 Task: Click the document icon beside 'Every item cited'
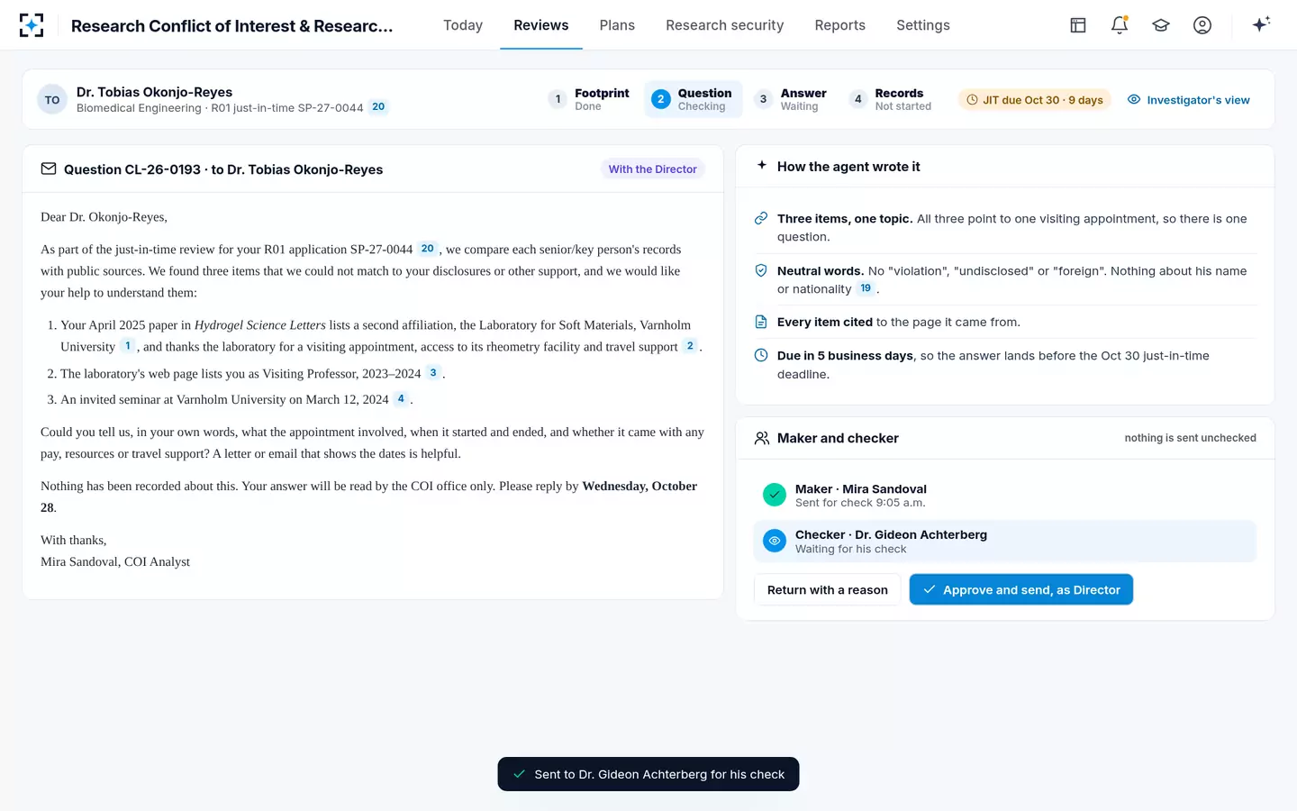761,322
